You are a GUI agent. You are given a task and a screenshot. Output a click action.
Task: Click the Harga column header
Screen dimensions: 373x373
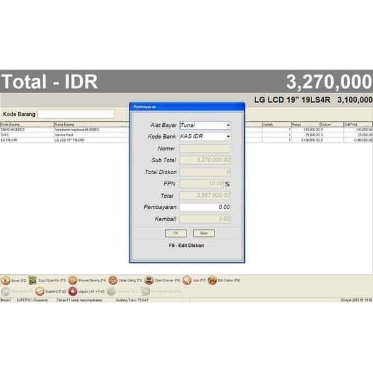coord(305,124)
